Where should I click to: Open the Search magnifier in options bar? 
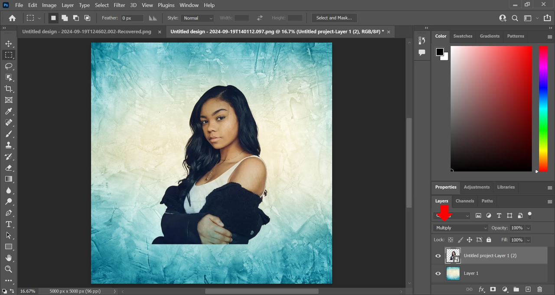(x=515, y=18)
